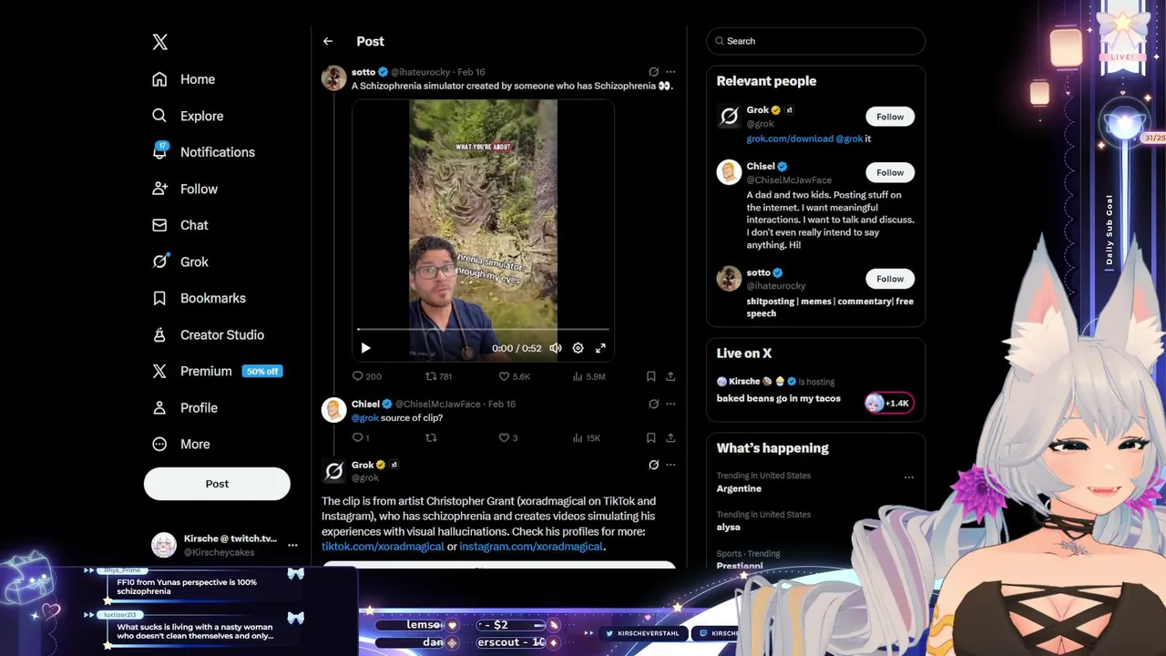Bookmark sotto's post
The height and width of the screenshot is (656, 1166).
650,376
